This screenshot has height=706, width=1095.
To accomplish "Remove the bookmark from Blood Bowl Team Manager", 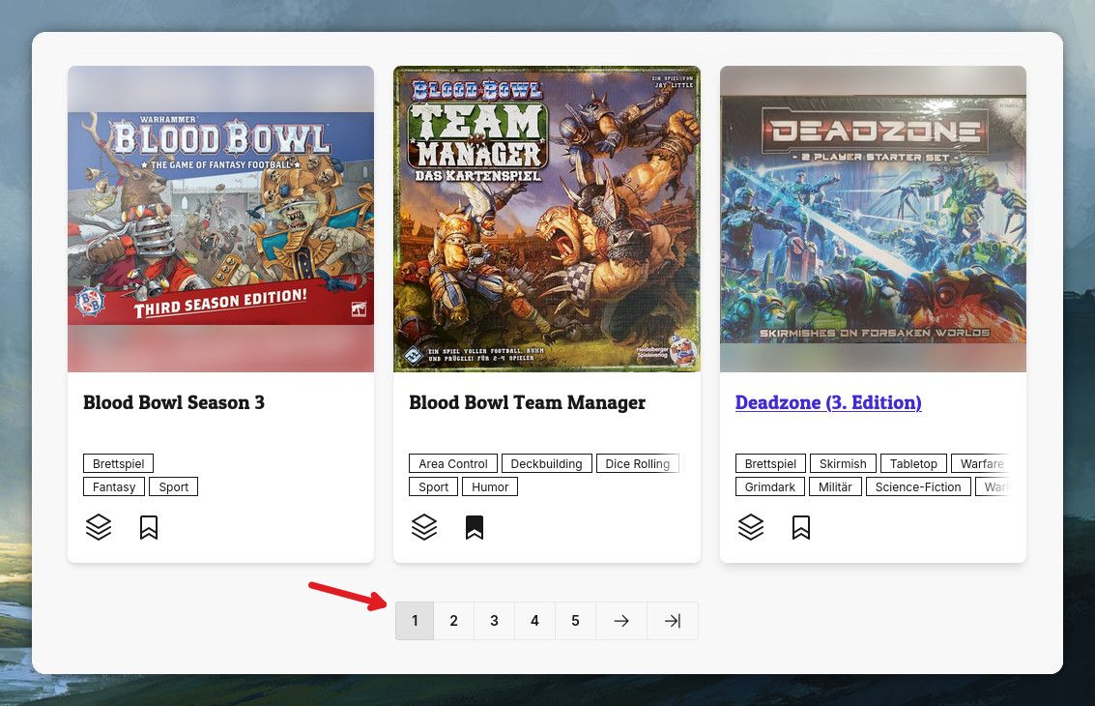I will (475, 527).
